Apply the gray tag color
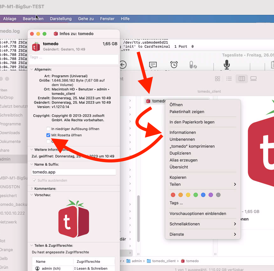The image size is (274, 271). pyautogui.click(x=218, y=195)
